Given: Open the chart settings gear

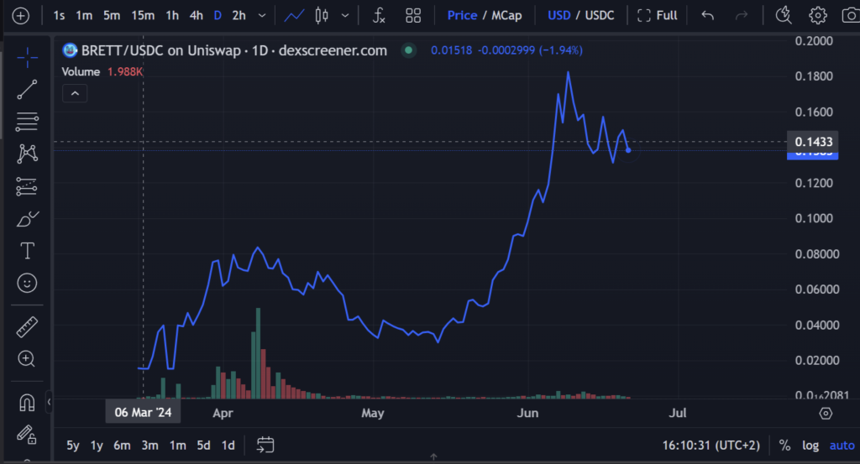Looking at the screenshot, I should (817, 15).
